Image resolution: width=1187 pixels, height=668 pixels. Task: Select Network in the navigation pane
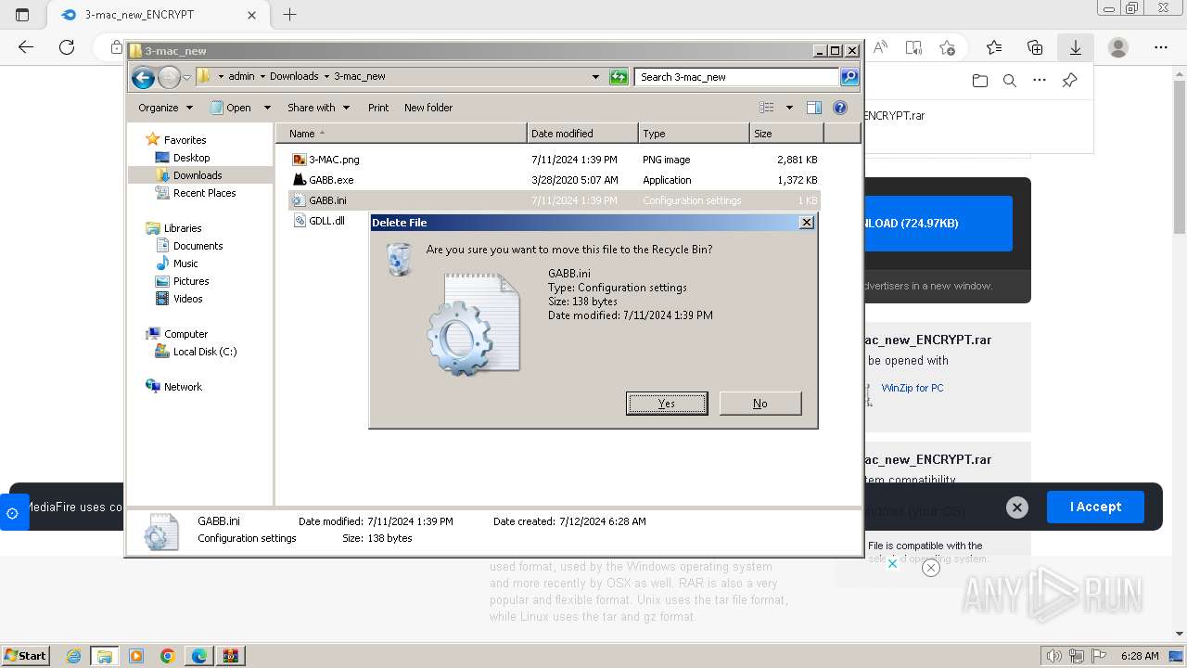(183, 387)
